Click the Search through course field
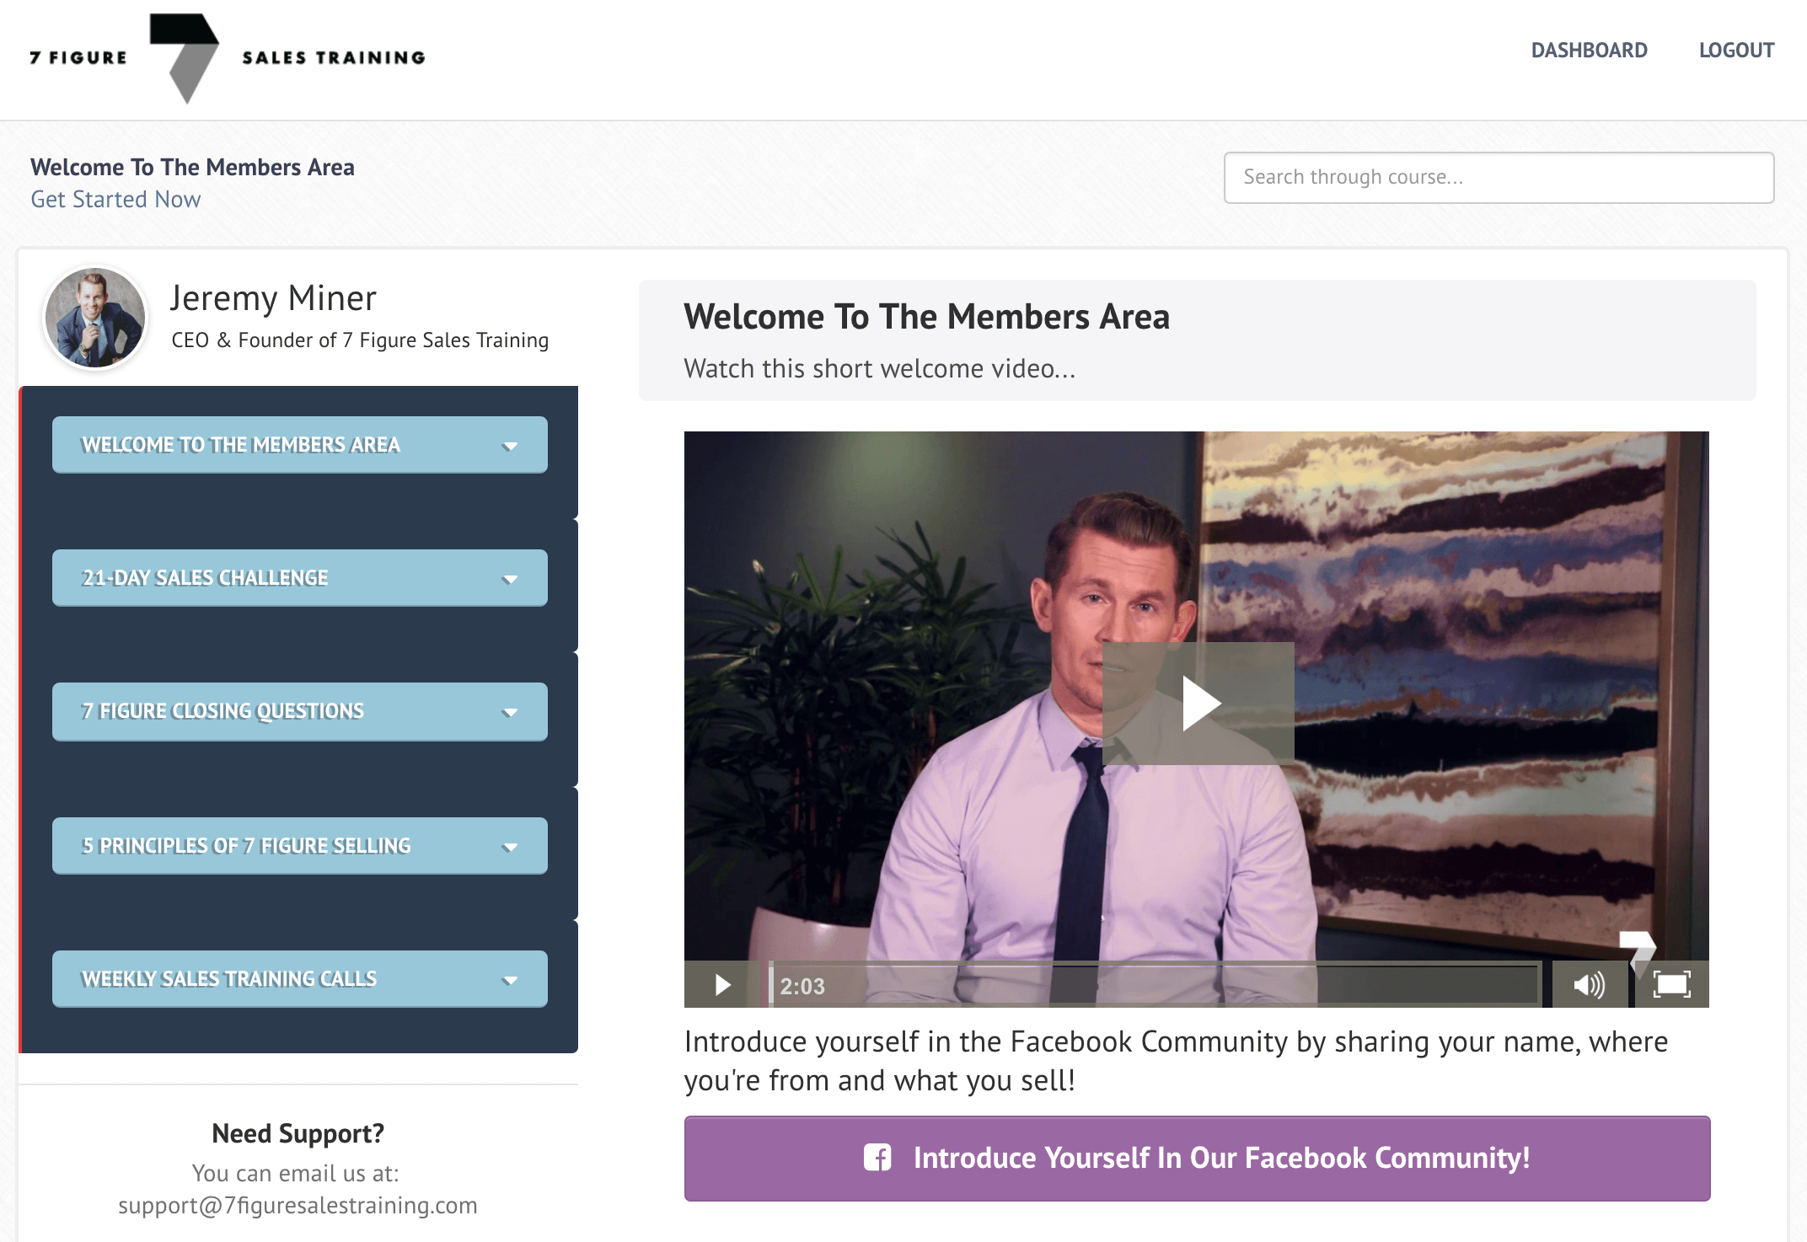1807x1242 pixels. [x=1499, y=178]
